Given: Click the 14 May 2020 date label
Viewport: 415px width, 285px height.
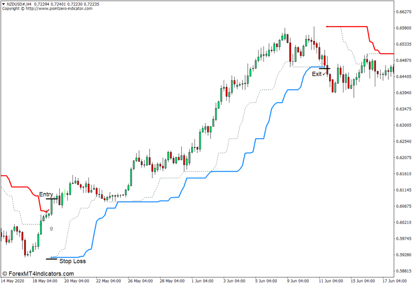Looking at the screenshot, I should coord(12,281).
